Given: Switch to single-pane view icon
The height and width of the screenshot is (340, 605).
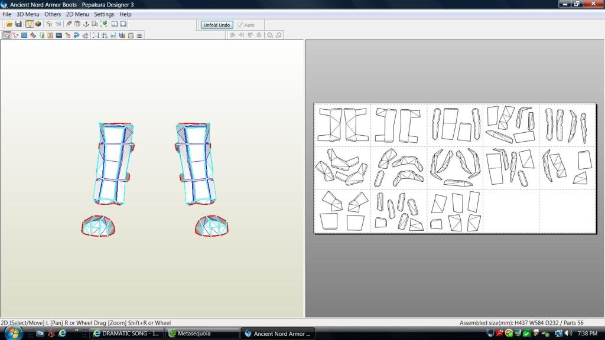Looking at the screenshot, I should [x=123, y=24].
